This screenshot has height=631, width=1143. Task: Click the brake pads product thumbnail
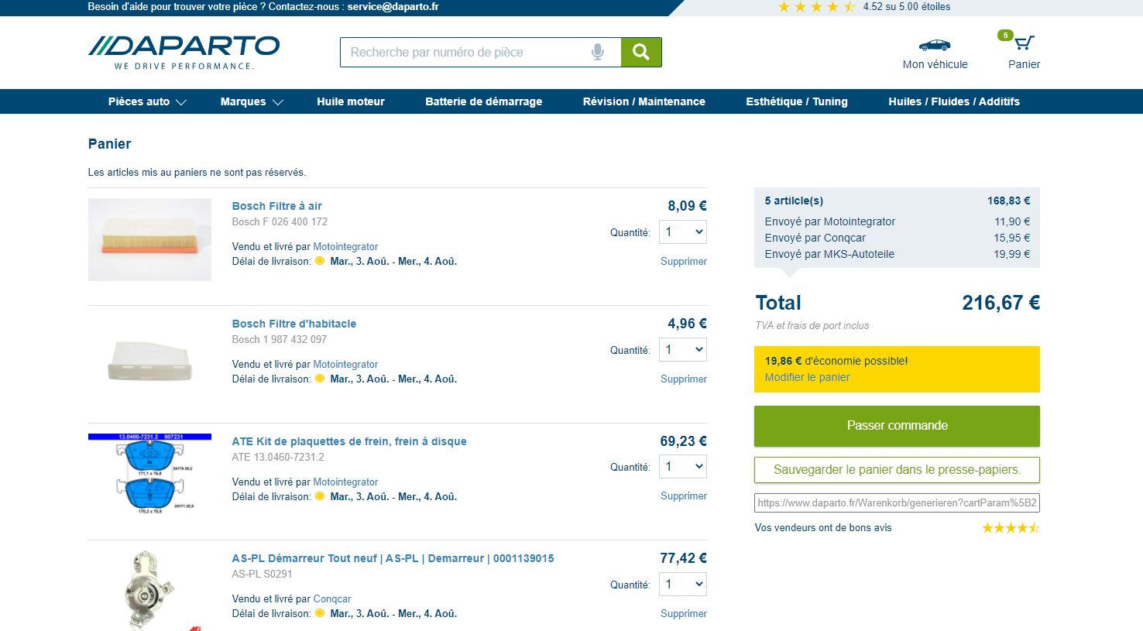point(149,474)
